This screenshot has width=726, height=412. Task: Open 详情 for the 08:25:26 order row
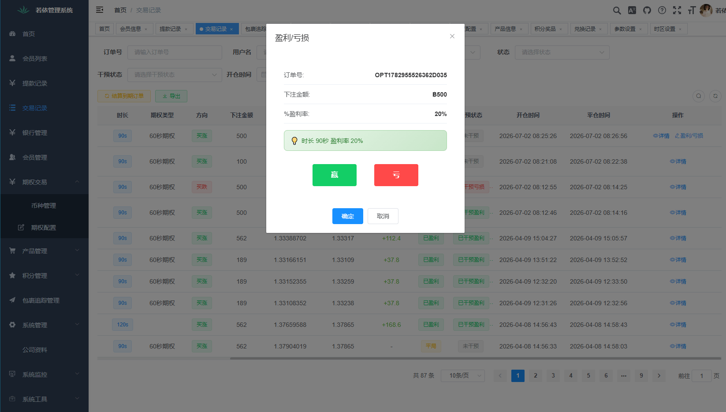point(661,136)
